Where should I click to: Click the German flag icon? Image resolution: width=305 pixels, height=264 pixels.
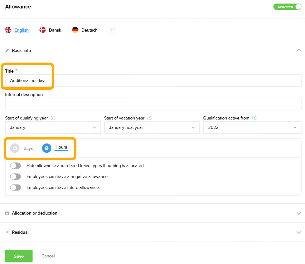pos(75,30)
